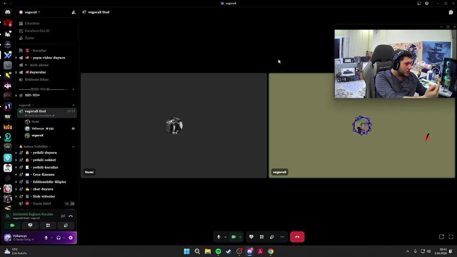457x257 pixels.
Task: Toggle noise suppression in voice panel
Action: pos(63,216)
